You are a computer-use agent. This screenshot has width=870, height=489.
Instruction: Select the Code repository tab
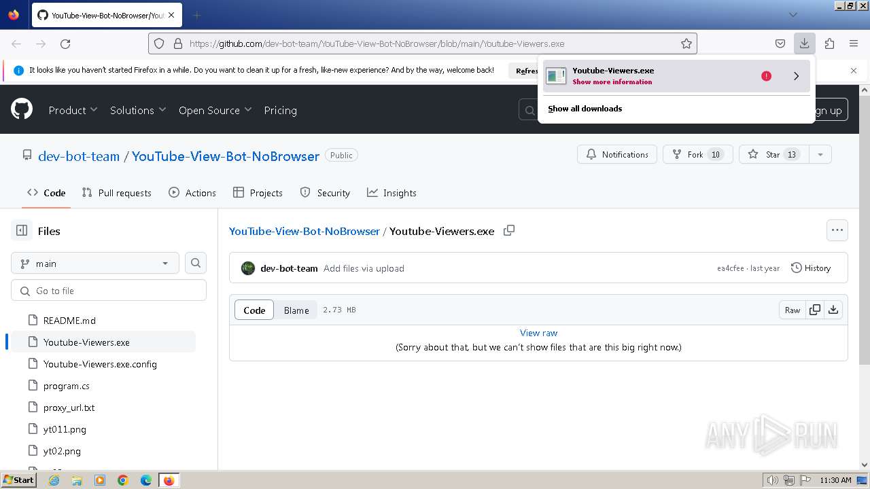46,193
